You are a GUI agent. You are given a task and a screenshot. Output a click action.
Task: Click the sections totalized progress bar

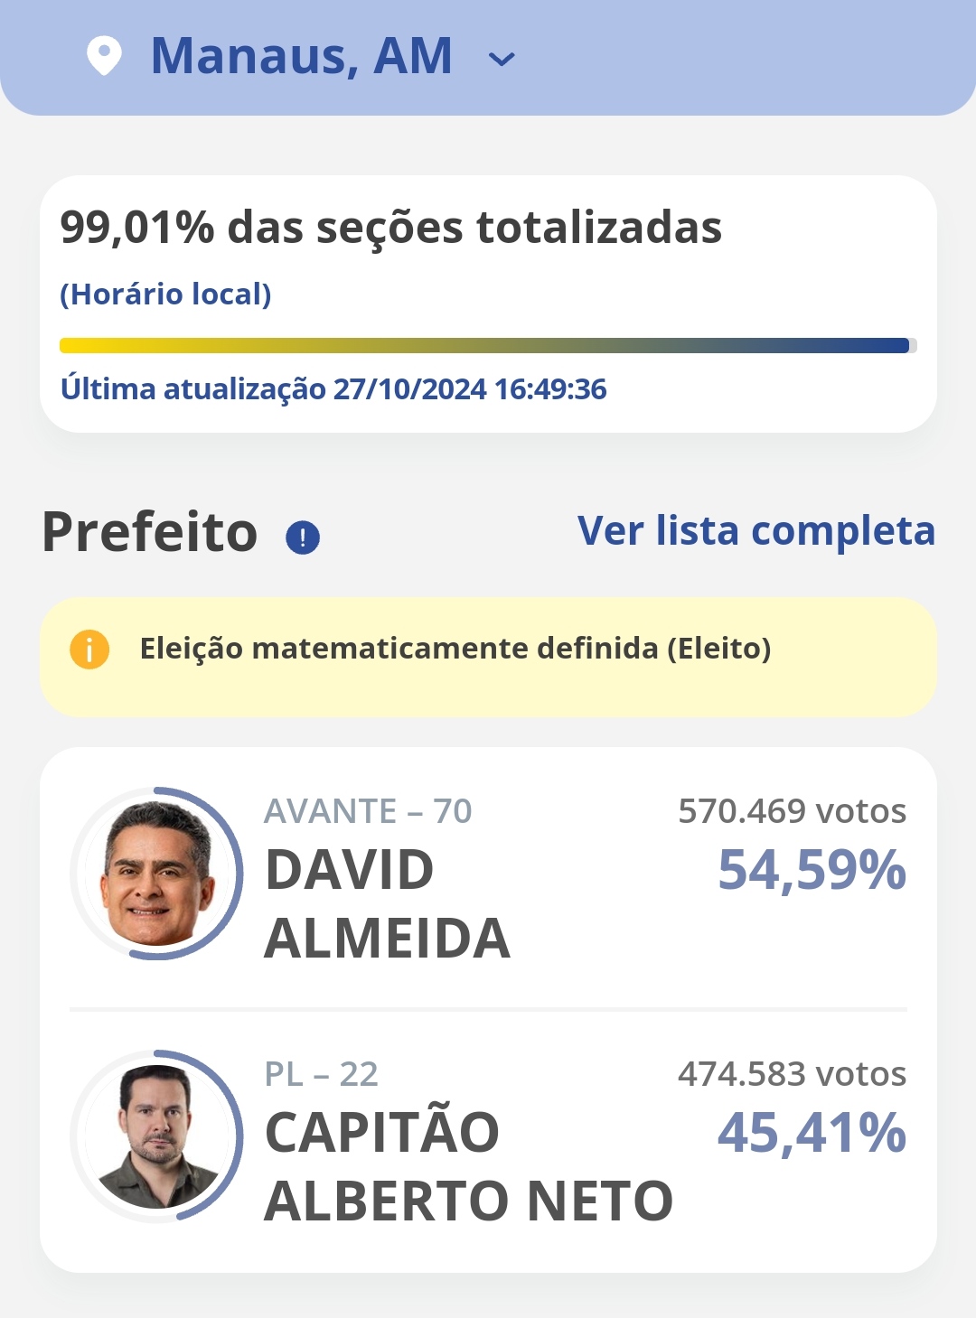pyautogui.click(x=488, y=345)
